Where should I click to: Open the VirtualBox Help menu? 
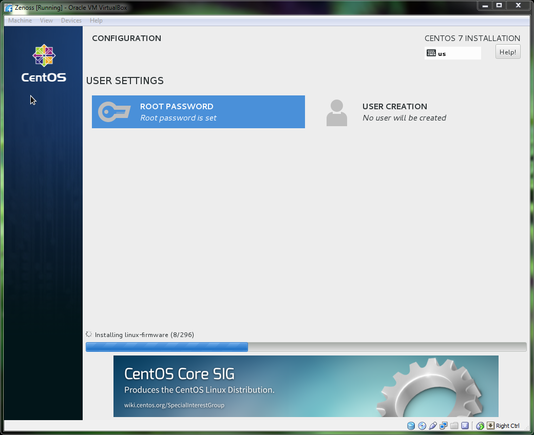coord(96,21)
